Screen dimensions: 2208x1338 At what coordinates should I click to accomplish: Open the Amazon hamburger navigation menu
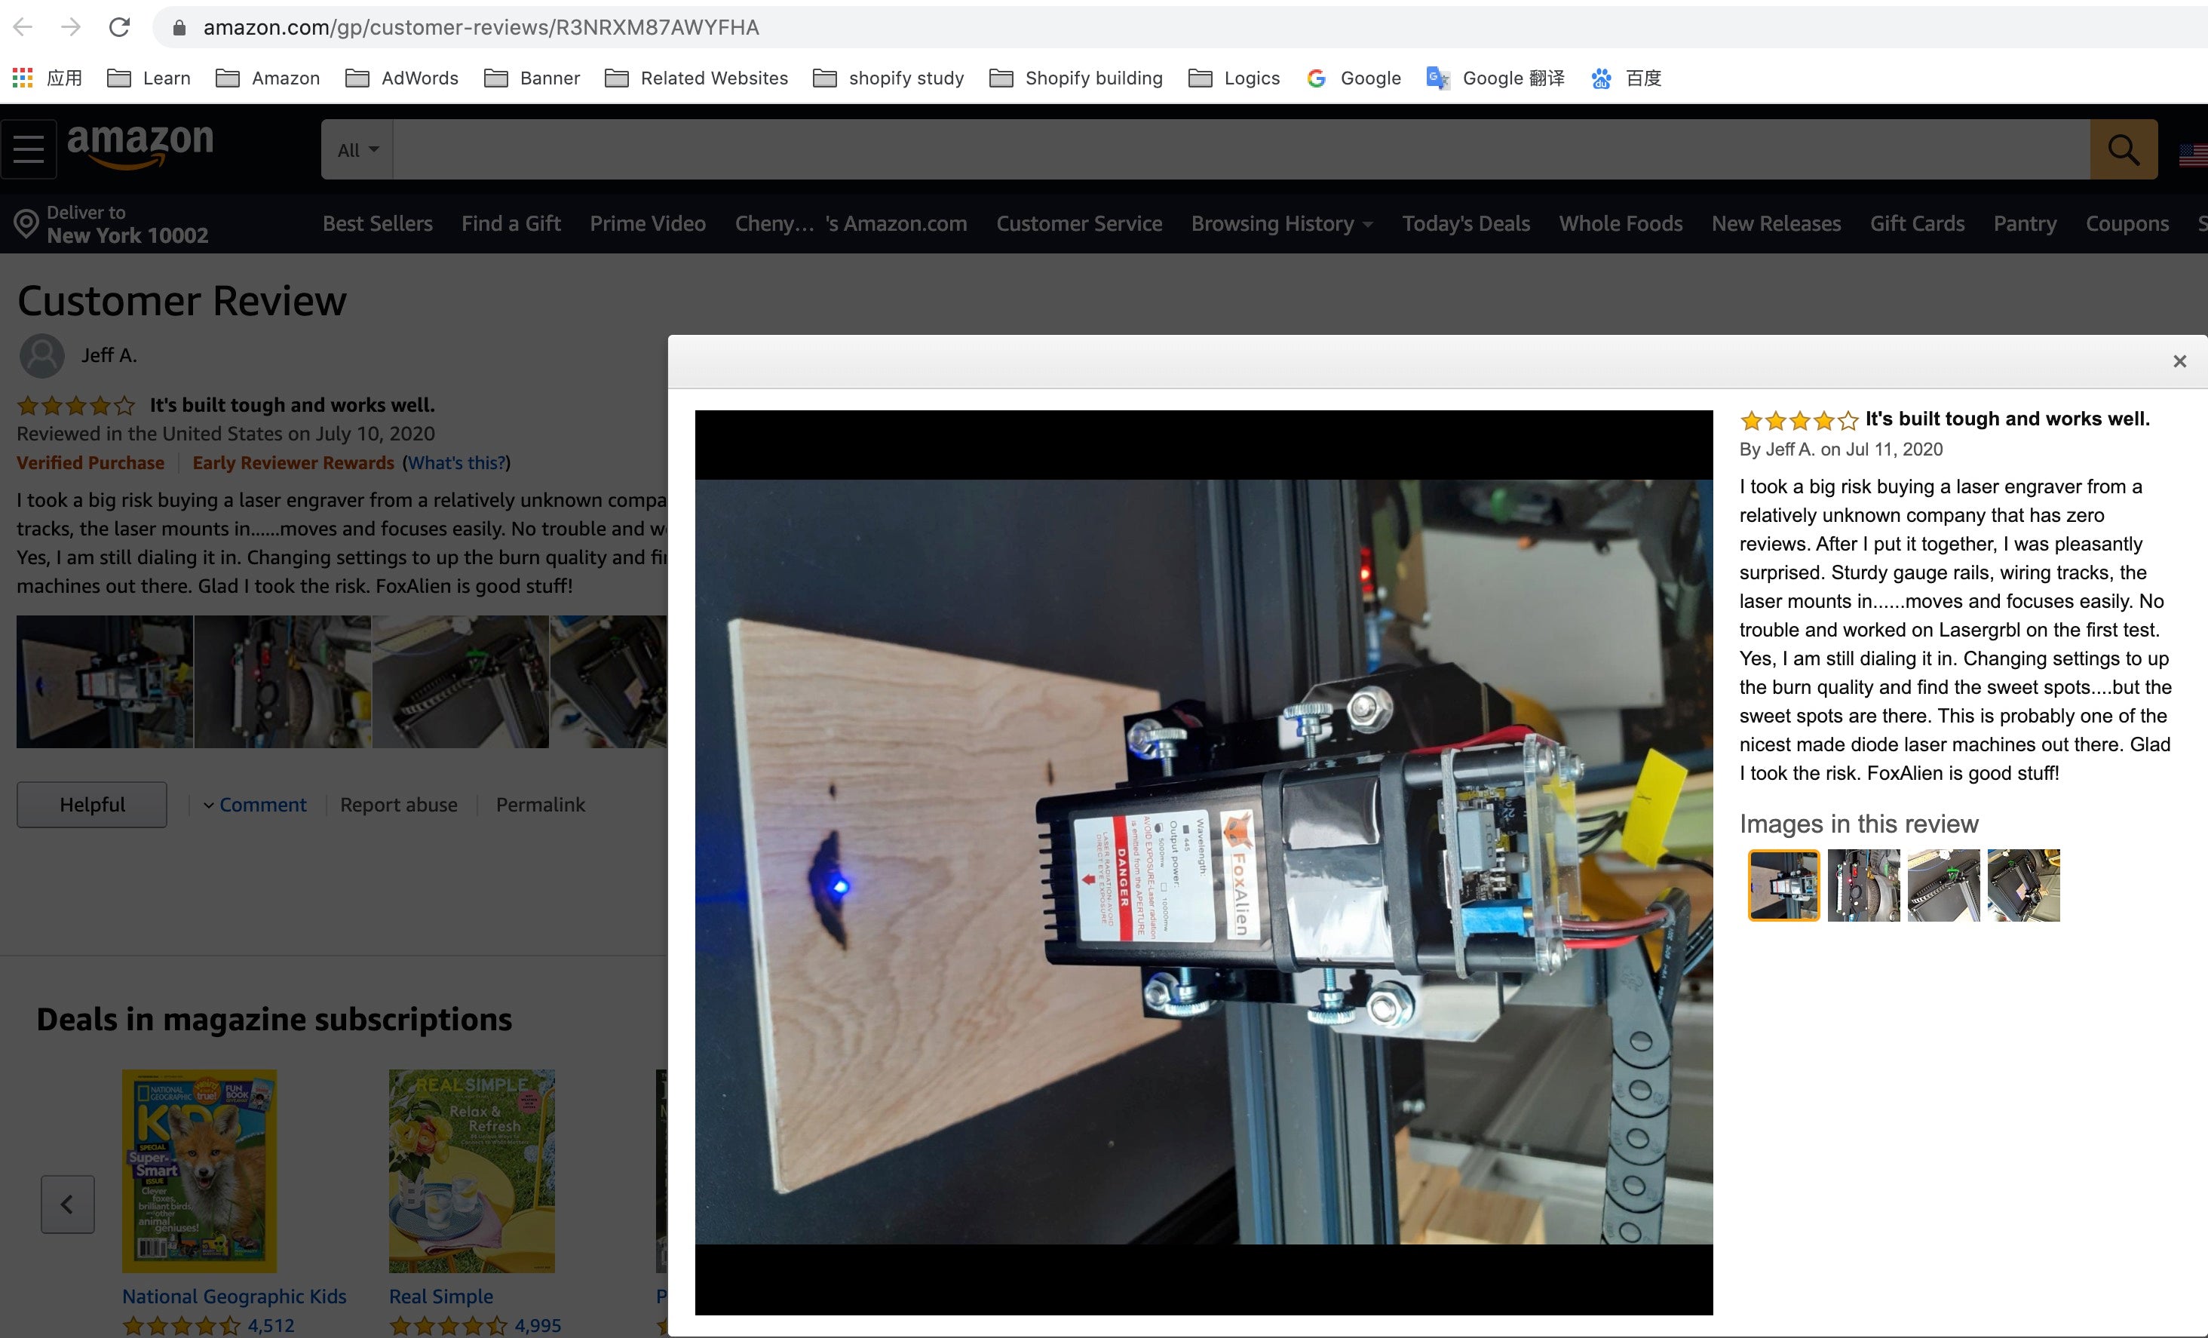pos(28,148)
